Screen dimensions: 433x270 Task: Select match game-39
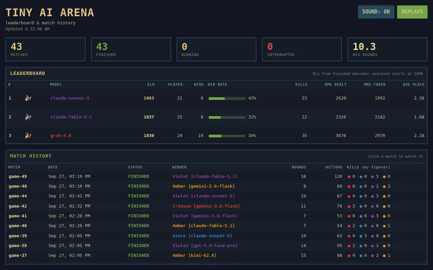point(216,236)
